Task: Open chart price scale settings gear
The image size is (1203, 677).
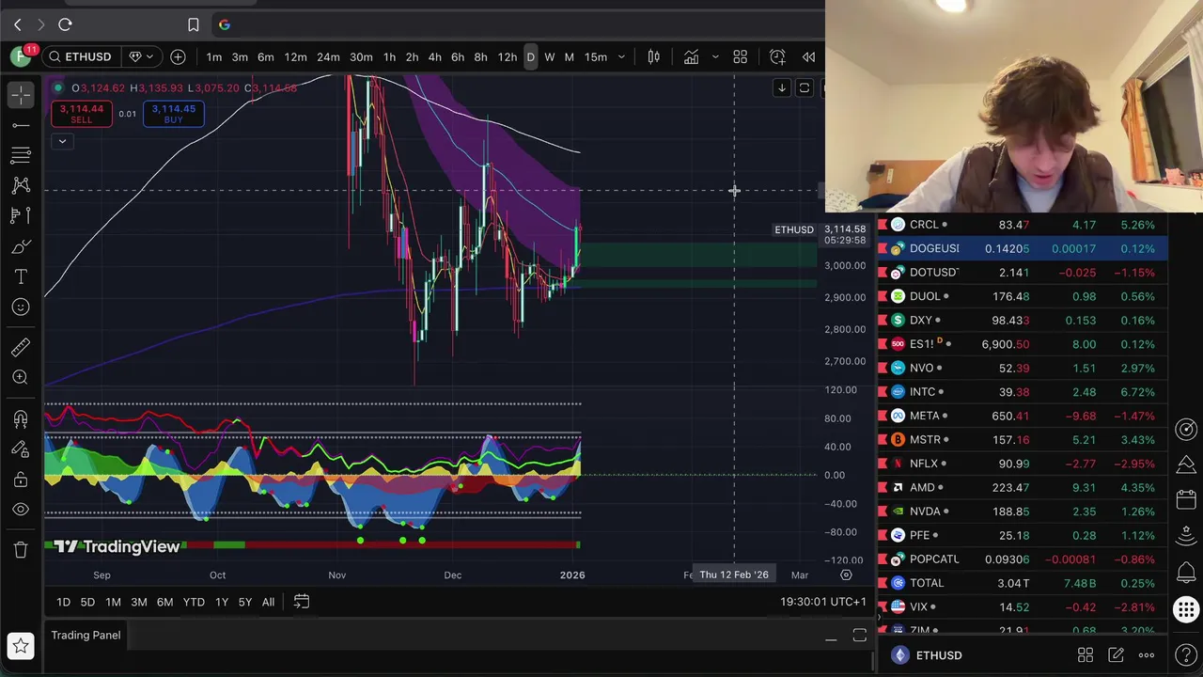Action: (x=846, y=575)
